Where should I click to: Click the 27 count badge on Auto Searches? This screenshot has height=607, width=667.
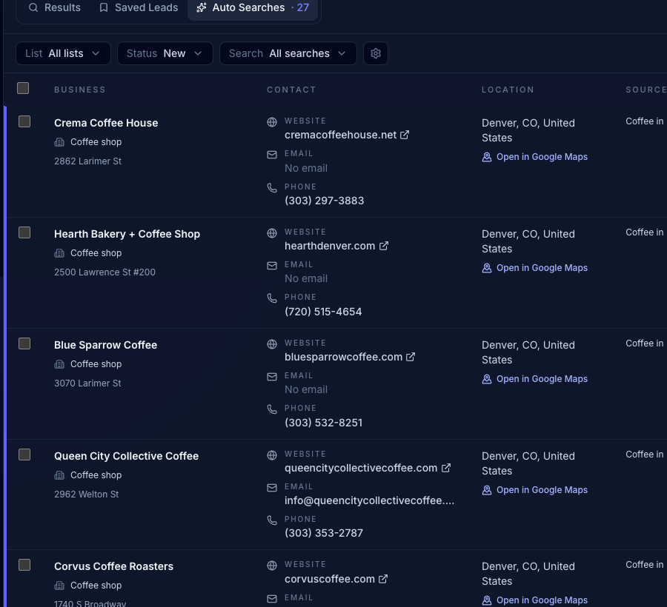(302, 7)
